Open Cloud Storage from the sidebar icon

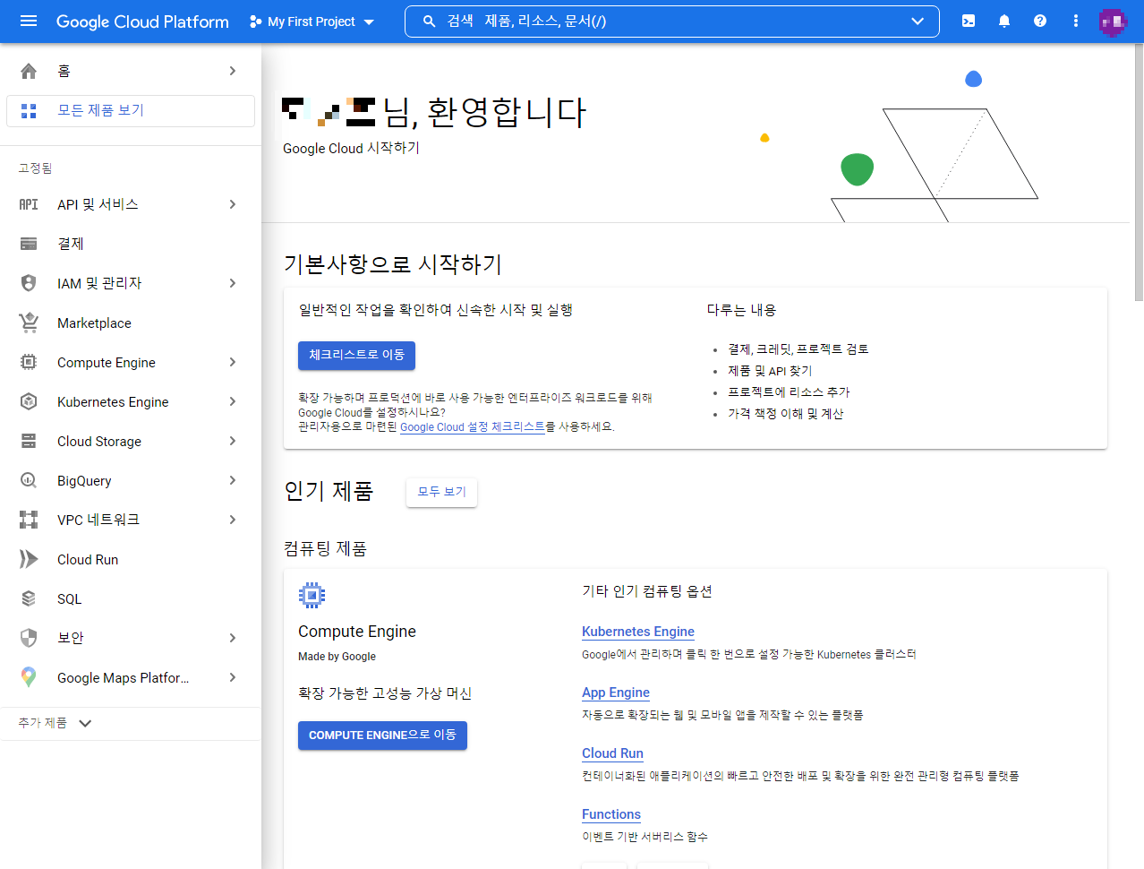click(x=28, y=441)
